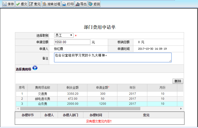Viewport: 198px width, 128px height.
Task: Click the right arrow of horizontal scrollbar
Action: pyautogui.click(x=181, y=109)
